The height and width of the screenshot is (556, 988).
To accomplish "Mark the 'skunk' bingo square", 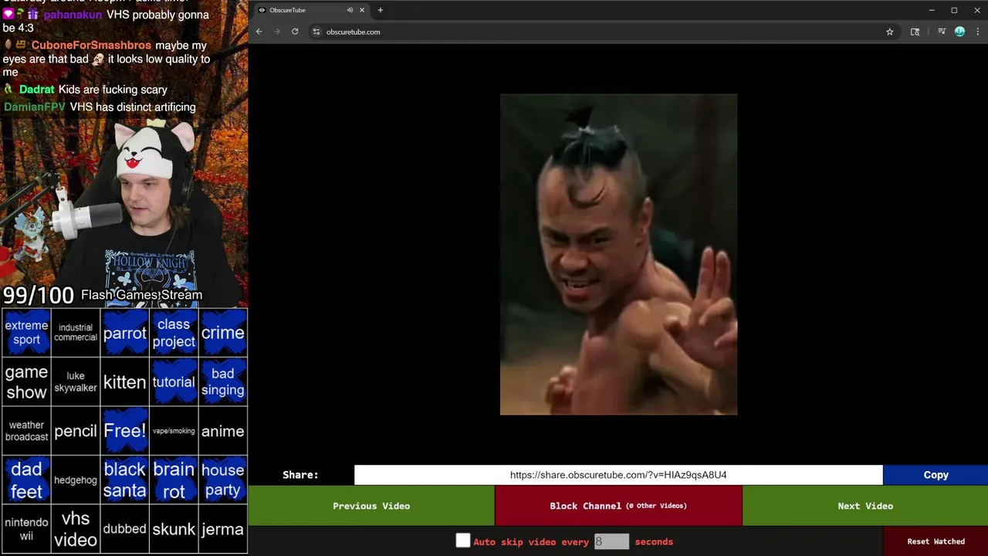I will (x=174, y=529).
